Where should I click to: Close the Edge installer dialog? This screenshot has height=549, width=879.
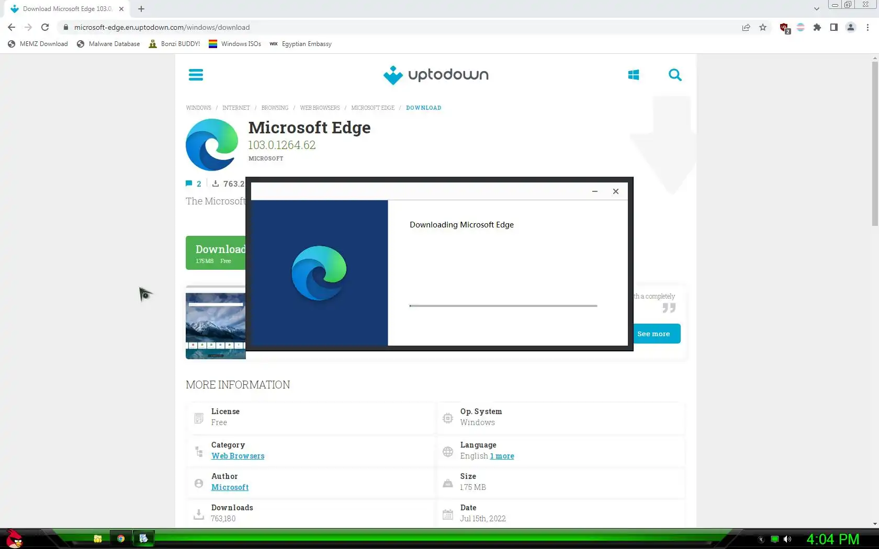(616, 191)
